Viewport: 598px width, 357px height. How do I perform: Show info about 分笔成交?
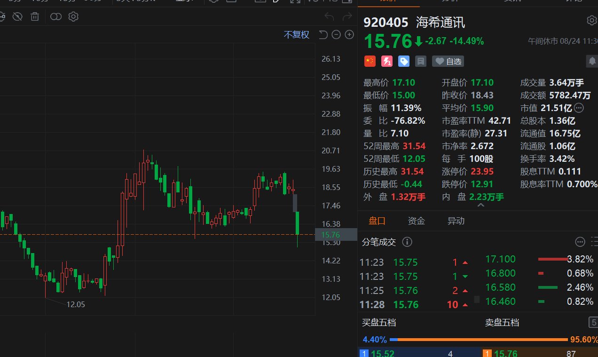coord(408,242)
